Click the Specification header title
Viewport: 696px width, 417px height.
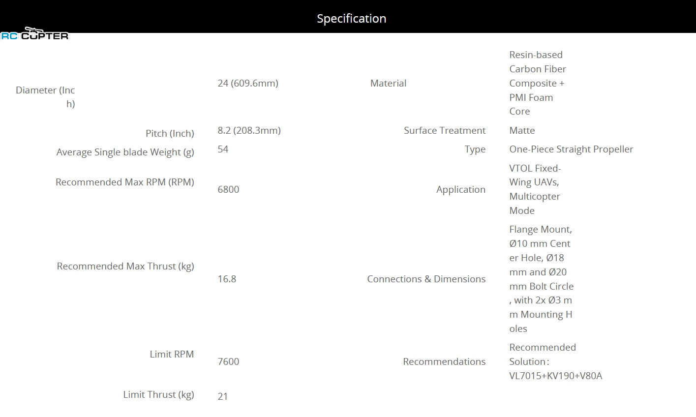(351, 19)
